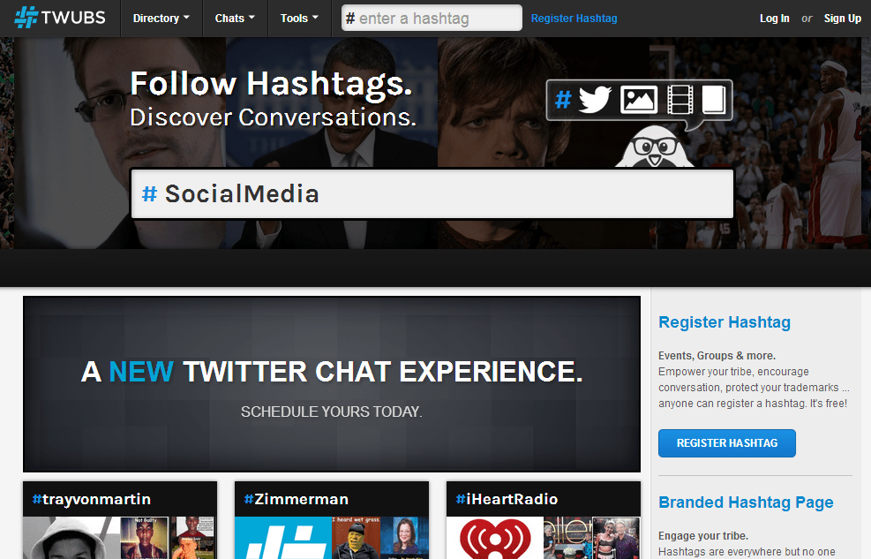Click the document page icon in bubble

pos(713,100)
